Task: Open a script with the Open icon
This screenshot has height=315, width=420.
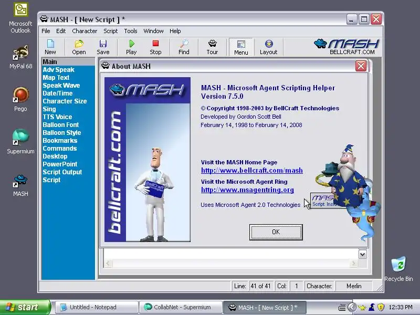Action: pyautogui.click(x=79, y=47)
